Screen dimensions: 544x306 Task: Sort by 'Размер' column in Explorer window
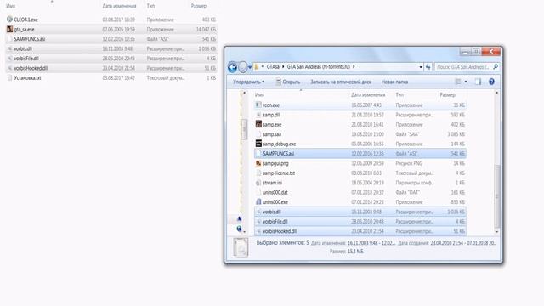448,94
